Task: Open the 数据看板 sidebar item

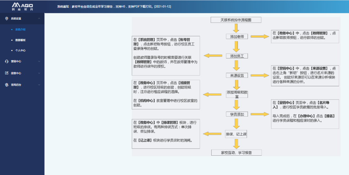Action: point(20,40)
